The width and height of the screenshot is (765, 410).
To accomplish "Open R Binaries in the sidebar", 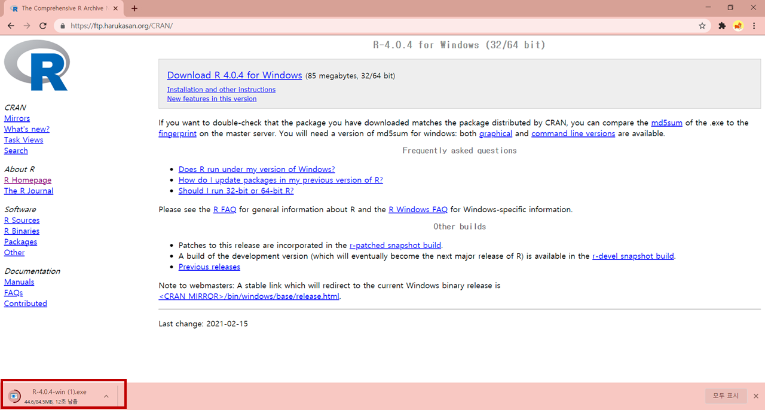I will (22, 231).
